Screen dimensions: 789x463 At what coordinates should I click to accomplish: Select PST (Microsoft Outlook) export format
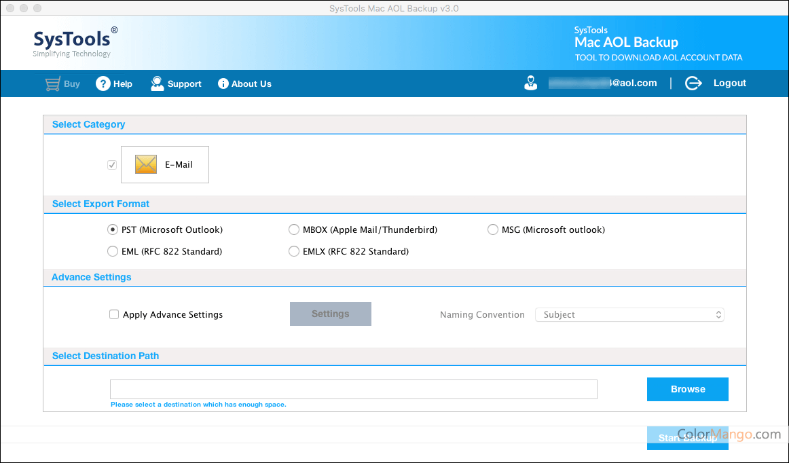click(x=113, y=230)
